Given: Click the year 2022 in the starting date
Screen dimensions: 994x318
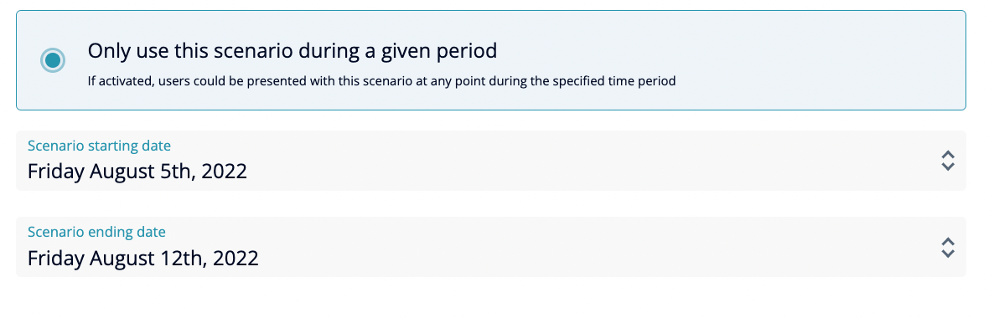Looking at the screenshot, I should click(x=224, y=171).
